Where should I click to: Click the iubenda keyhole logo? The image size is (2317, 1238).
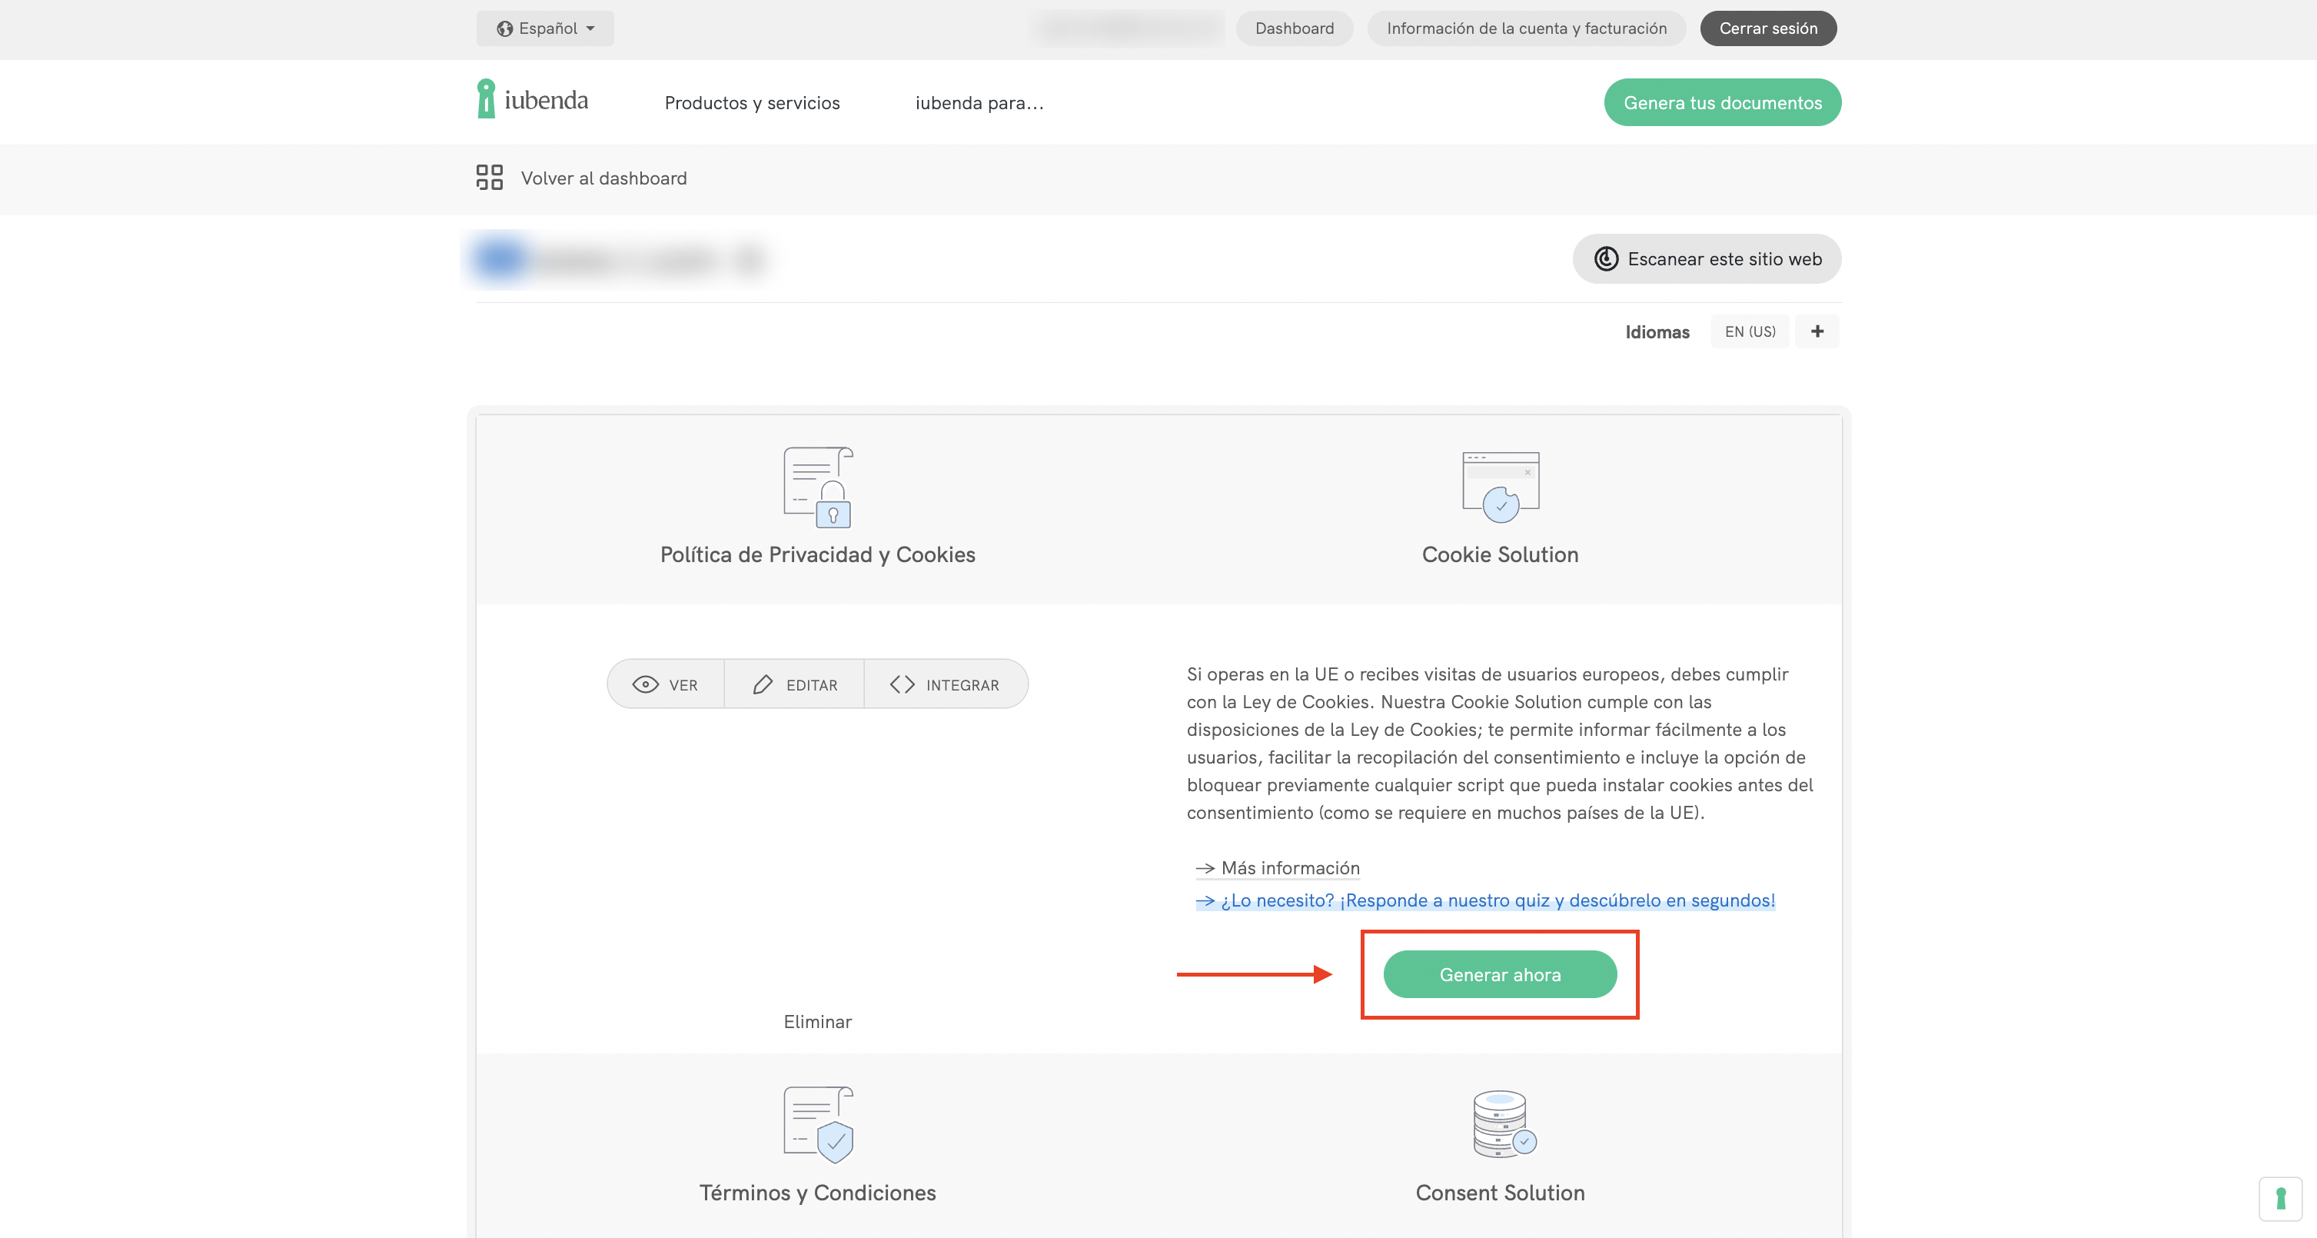click(486, 99)
